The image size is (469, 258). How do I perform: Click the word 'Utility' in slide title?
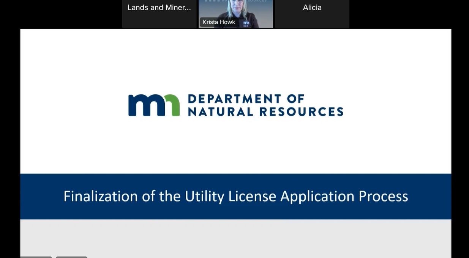coord(205,196)
